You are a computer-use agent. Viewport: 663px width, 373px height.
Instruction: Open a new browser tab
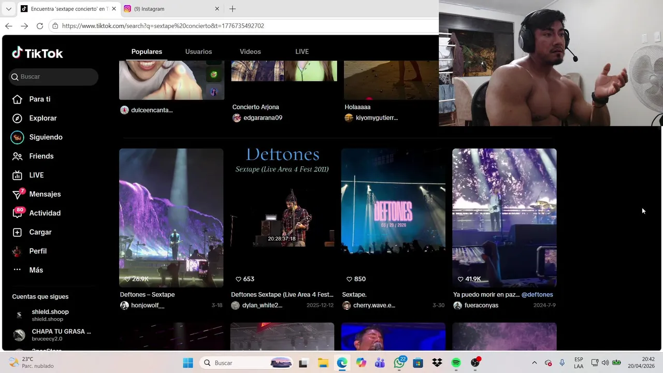[233, 9]
